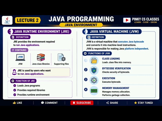
Task: Click the Stay Tuned label
Action: (x=145, y=103)
